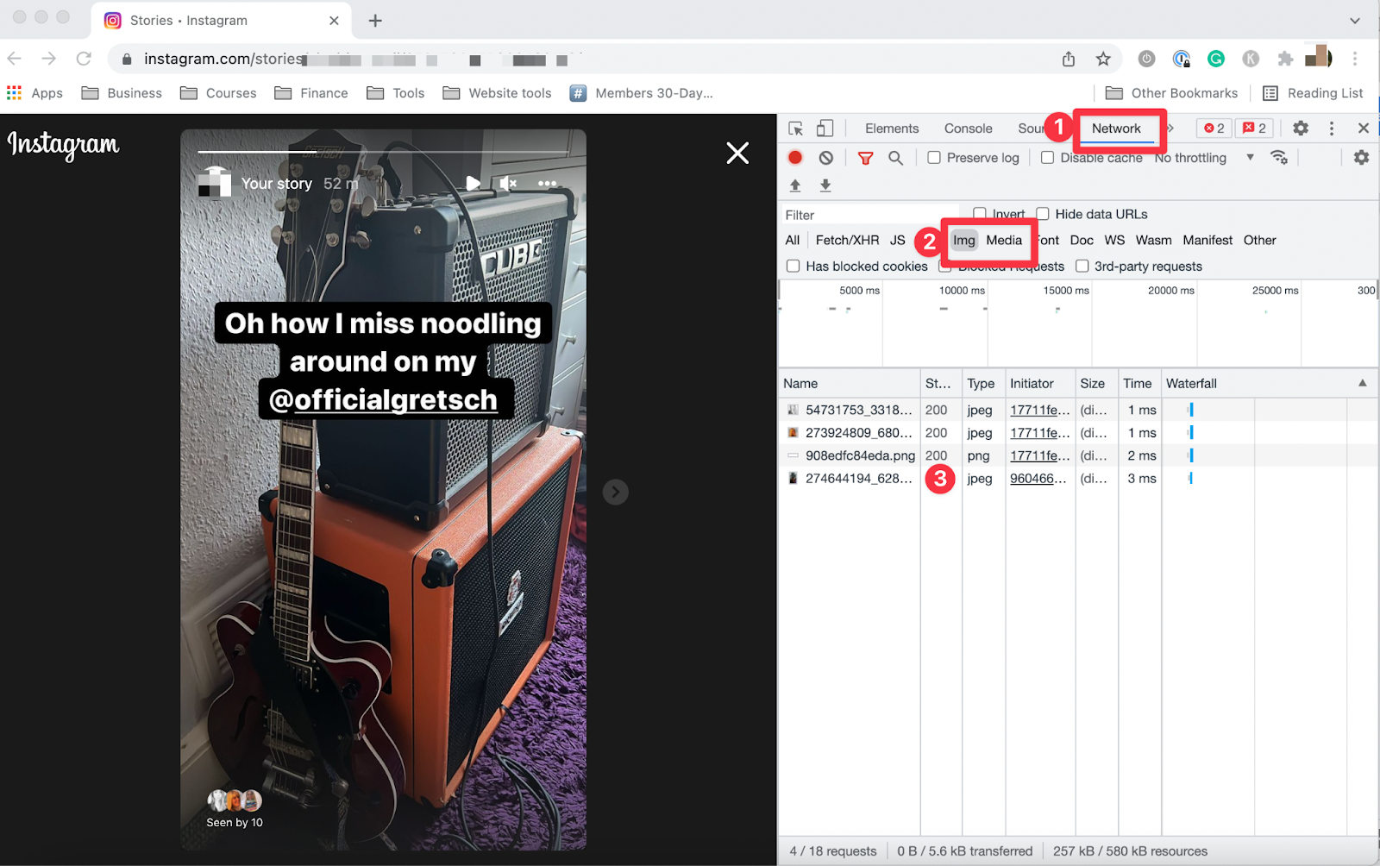Open DevTools settings gear icon
This screenshot has width=1380, height=866.
(1300, 129)
